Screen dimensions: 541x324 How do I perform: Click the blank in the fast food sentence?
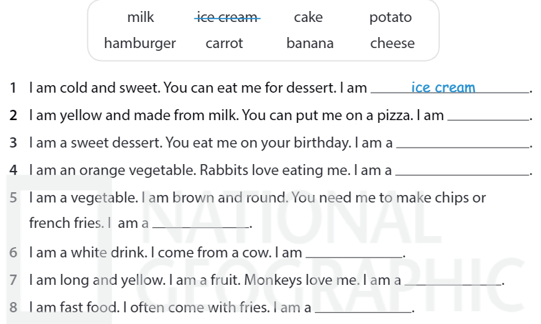[363, 308]
